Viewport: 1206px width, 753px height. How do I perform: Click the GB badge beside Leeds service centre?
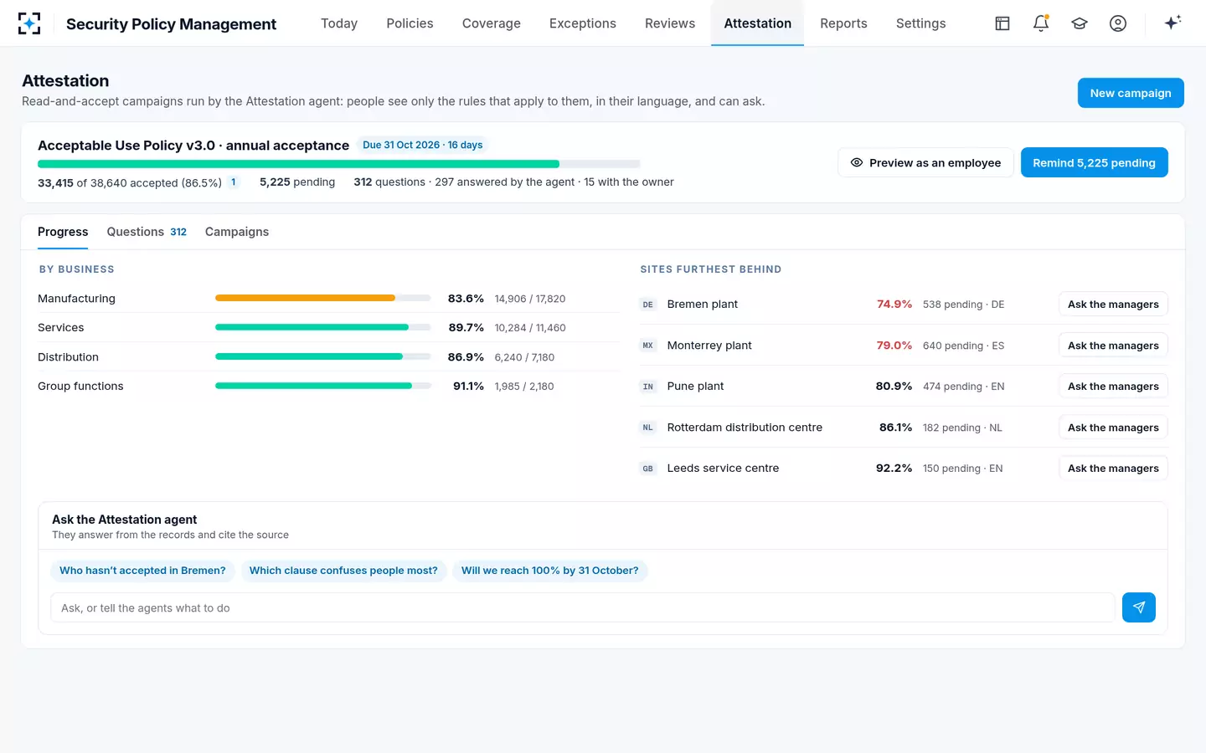click(x=647, y=469)
